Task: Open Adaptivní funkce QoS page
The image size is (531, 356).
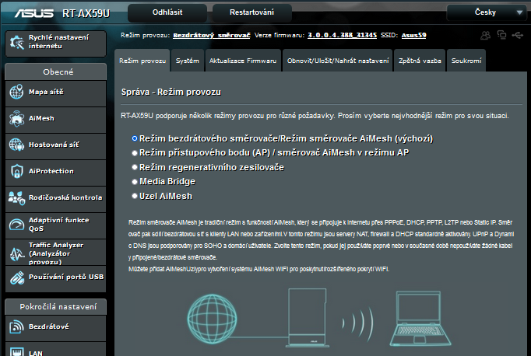Action: 53,224
